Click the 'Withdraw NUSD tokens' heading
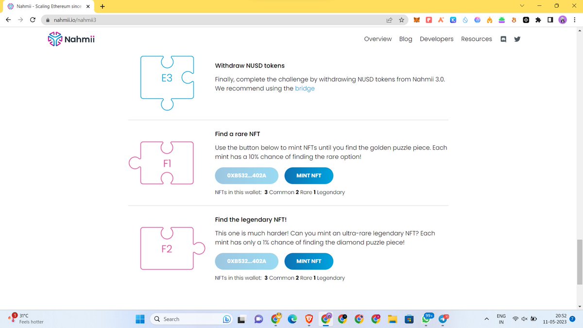The width and height of the screenshot is (583, 328). click(250, 66)
